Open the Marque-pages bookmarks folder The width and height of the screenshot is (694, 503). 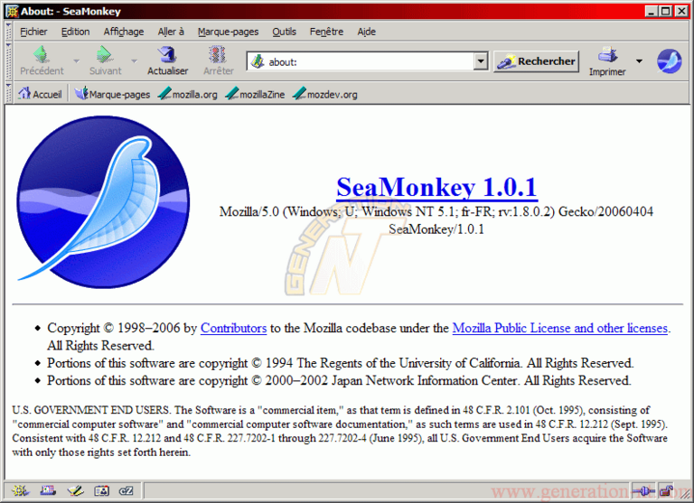112,94
